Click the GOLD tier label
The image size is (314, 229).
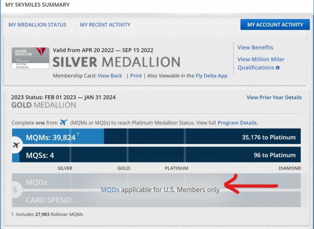point(124,168)
